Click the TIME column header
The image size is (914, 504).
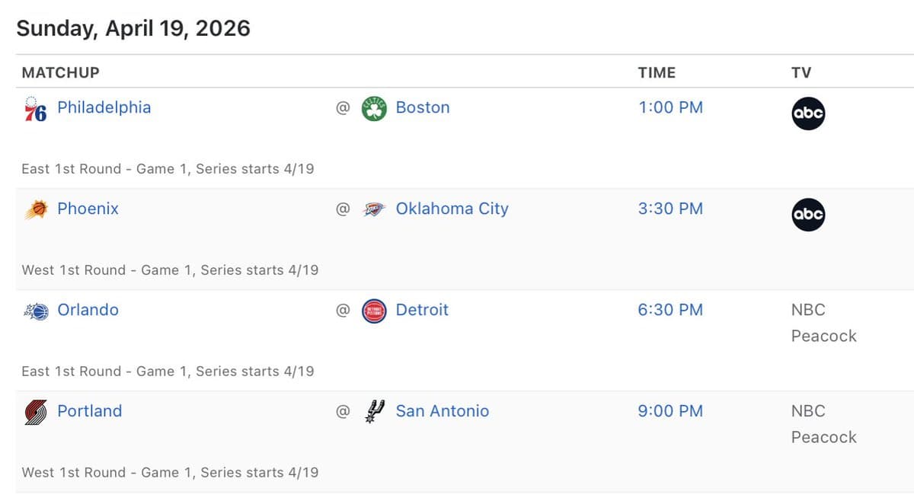[x=655, y=72]
